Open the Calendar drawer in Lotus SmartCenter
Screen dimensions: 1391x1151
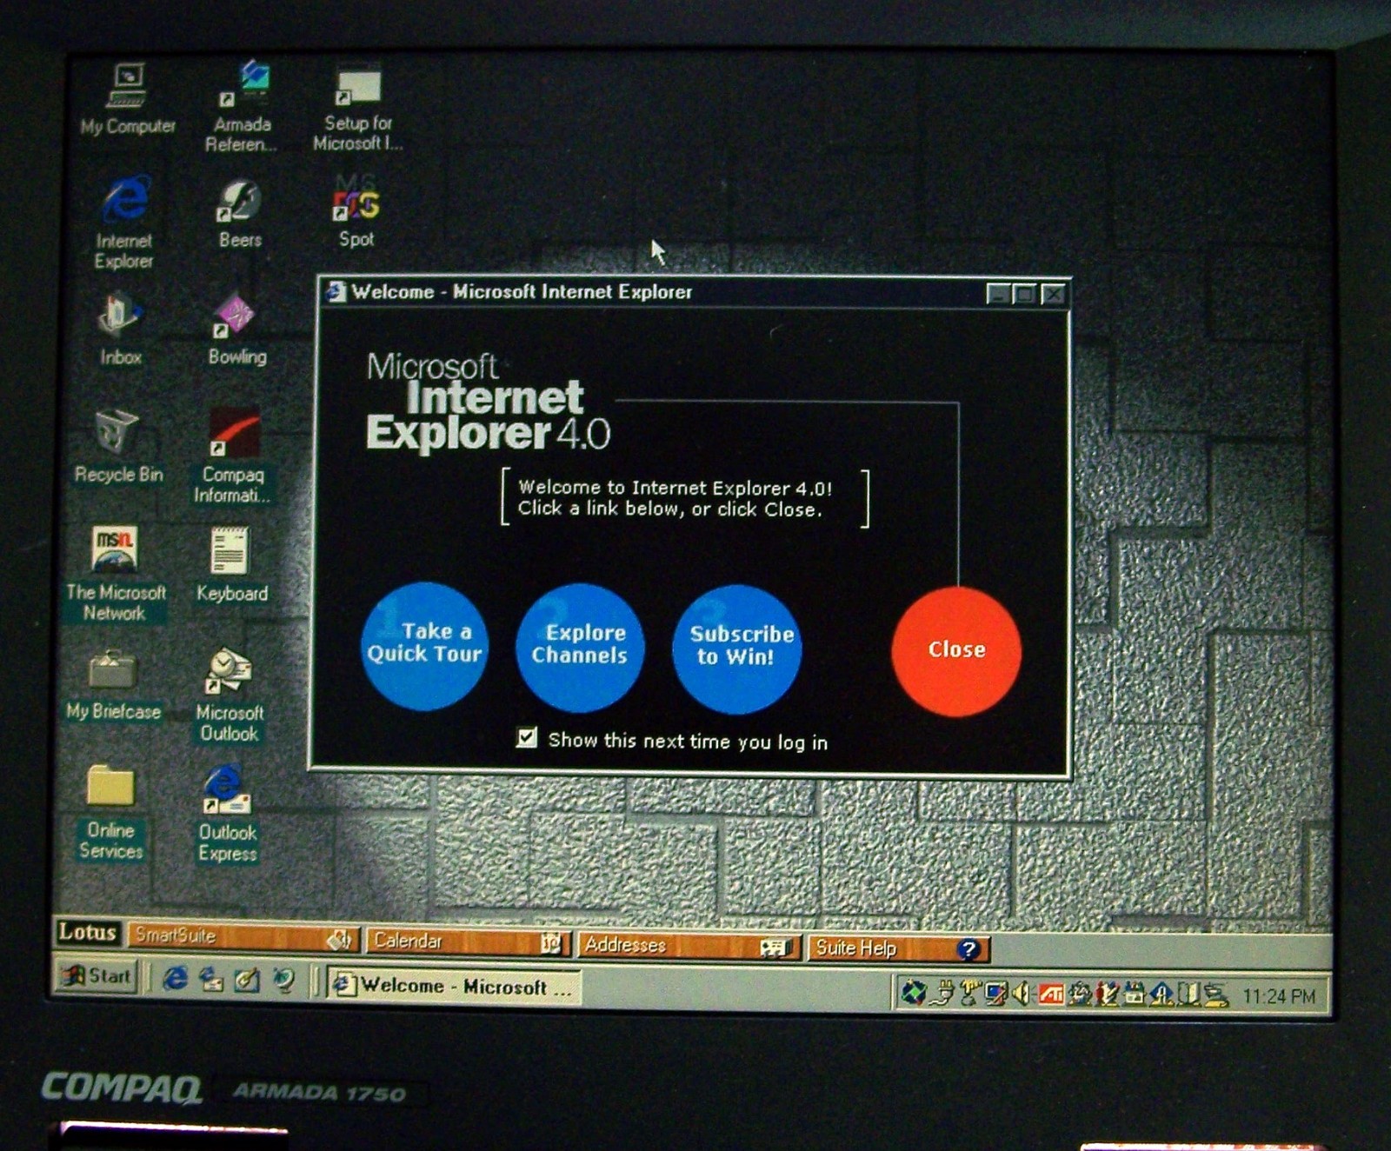pos(468,941)
